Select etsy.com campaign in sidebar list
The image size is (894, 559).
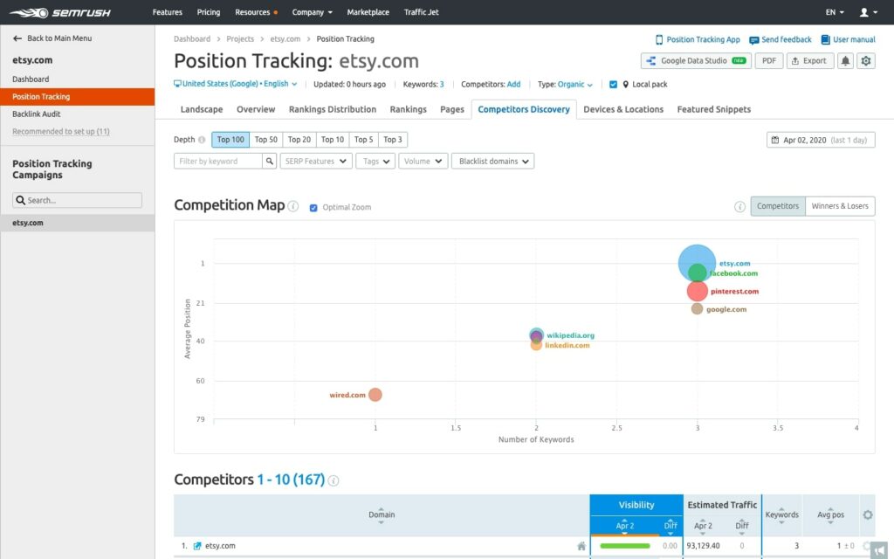77,223
